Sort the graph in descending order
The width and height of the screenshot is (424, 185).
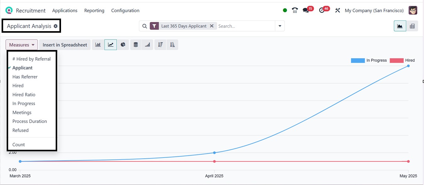tap(160, 45)
